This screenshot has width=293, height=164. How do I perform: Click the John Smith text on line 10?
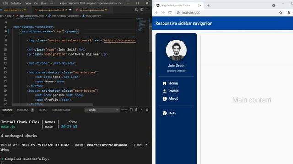coord(67,50)
